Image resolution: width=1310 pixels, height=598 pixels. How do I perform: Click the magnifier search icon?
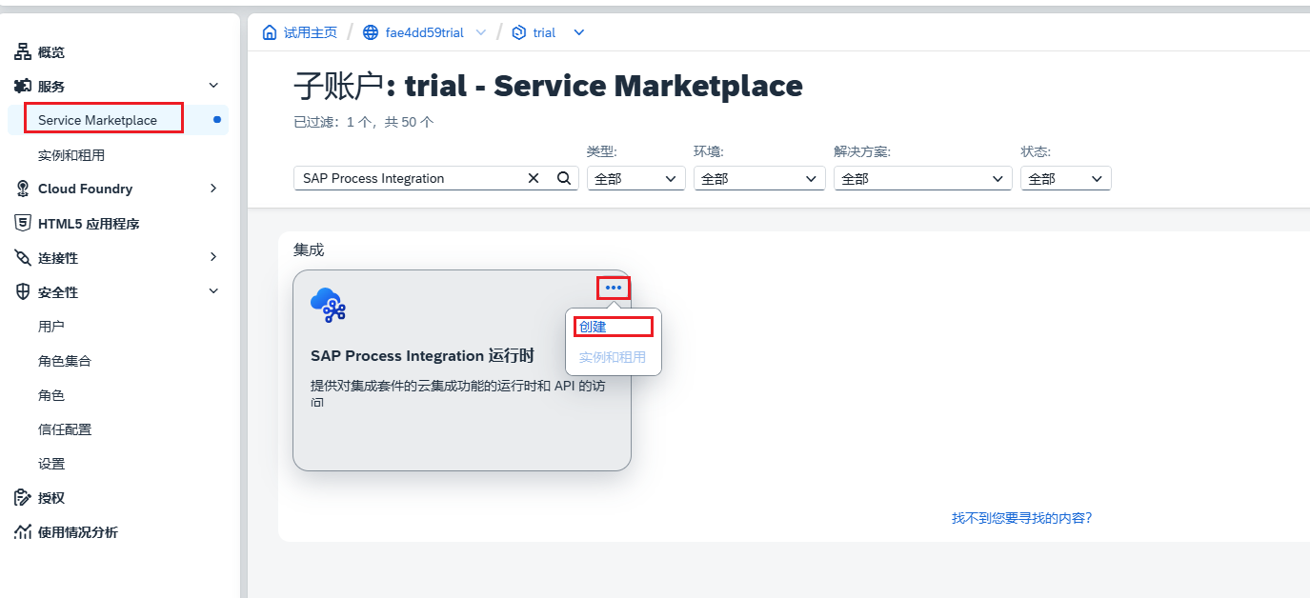click(564, 178)
